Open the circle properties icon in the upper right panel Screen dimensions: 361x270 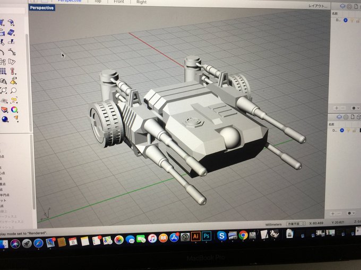(349, 6)
